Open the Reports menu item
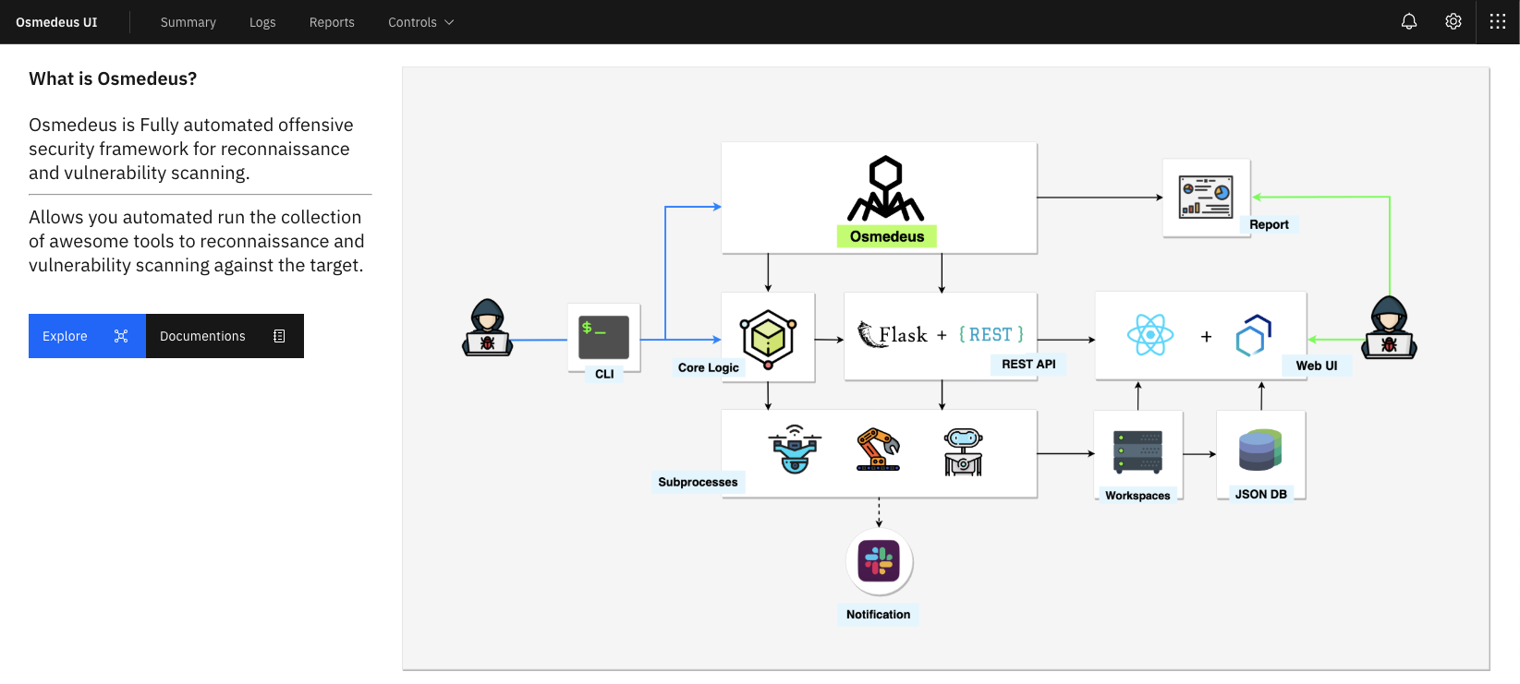This screenshot has height=684, width=1520. click(332, 22)
